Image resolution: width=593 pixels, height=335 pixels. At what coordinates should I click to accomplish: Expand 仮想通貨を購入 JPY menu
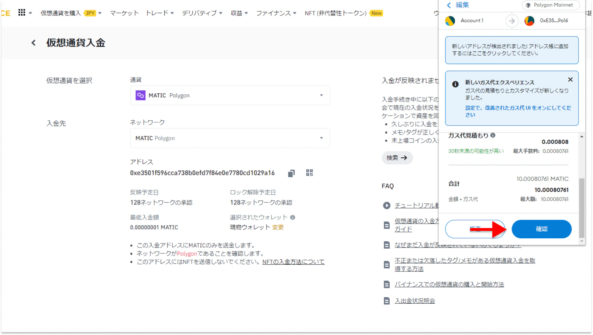pyautogui.click(x=71, y=13)
